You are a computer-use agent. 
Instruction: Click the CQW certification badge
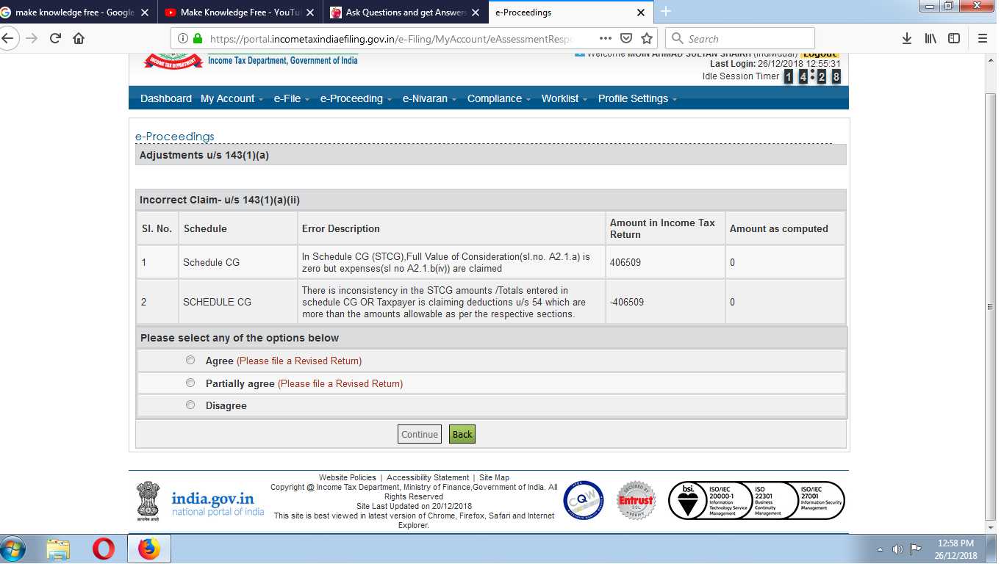(583, 501)
